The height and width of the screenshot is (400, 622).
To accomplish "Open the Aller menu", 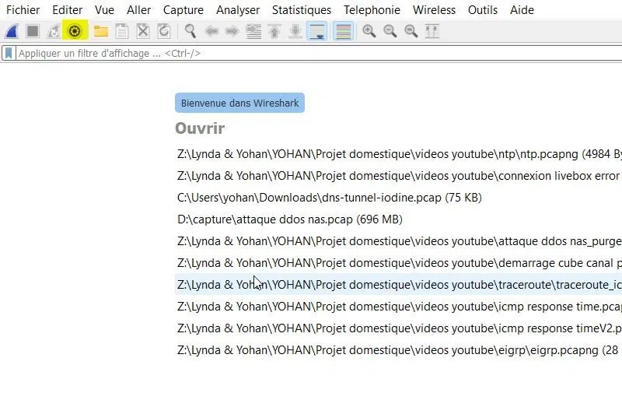I will (139, 10).
